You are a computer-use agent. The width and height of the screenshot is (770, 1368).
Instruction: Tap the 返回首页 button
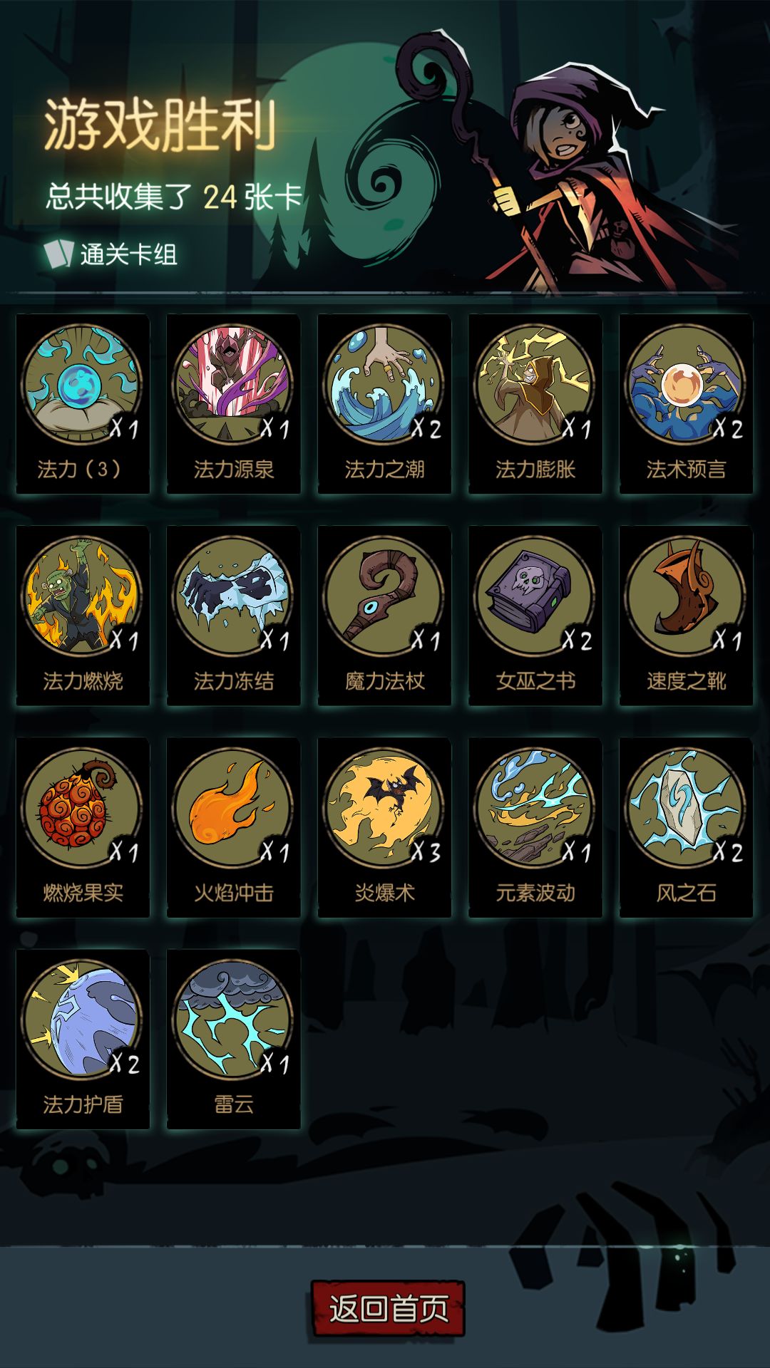tap(388, 1308)
